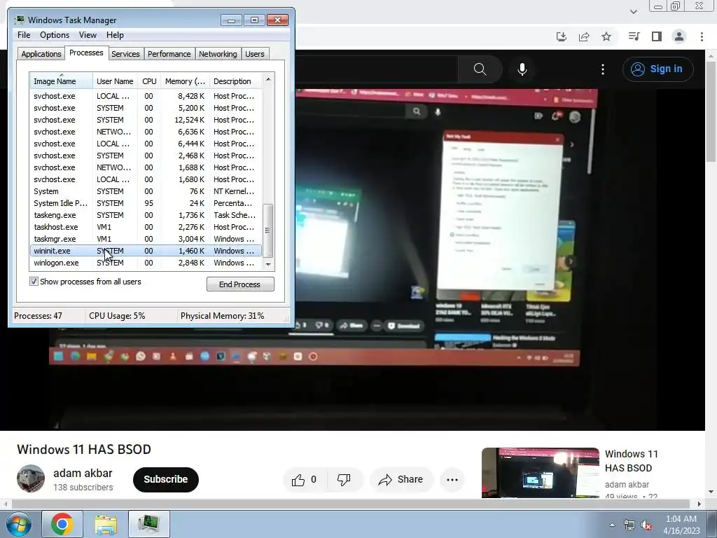This screenshot has height=538, width=717.
Task: Switch to the Networking tab
Action: [218, 54]
